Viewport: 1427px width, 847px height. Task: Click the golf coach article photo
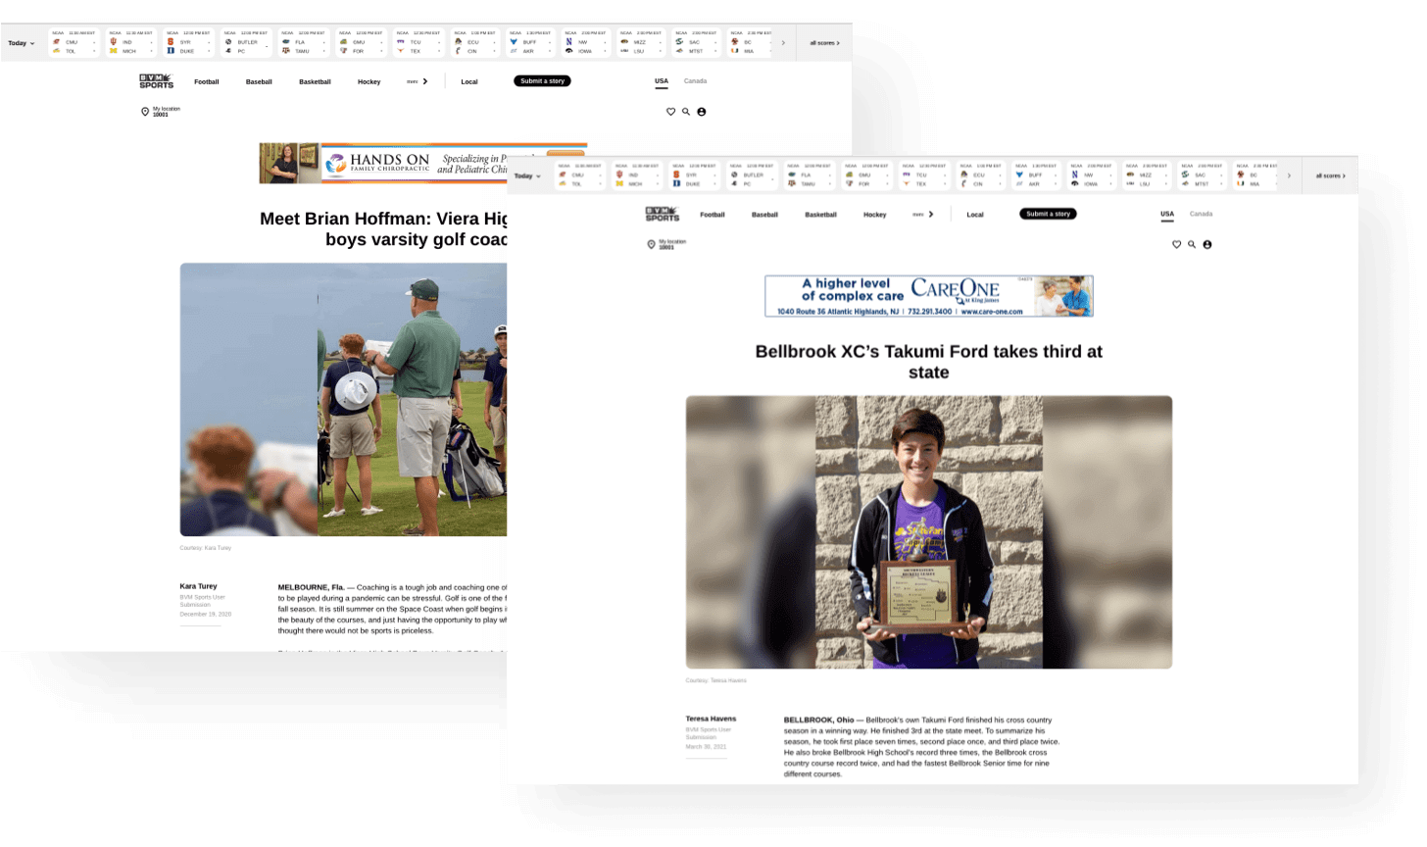(x=343, y=399)
